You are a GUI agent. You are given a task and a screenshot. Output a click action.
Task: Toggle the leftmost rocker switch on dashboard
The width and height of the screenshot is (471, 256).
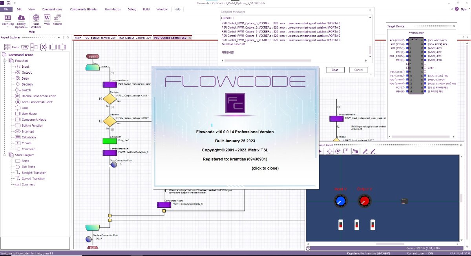341,225
